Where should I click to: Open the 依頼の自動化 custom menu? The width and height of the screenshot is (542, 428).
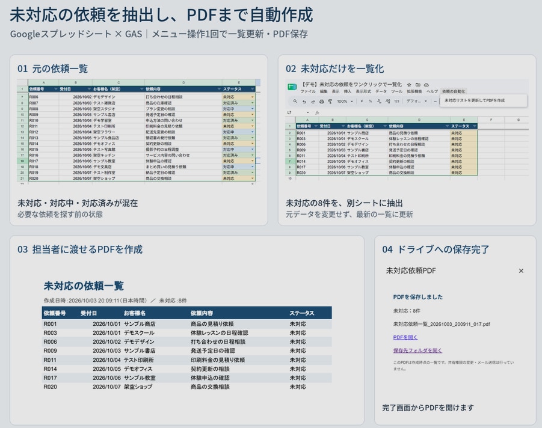click(x=454, y=91)
